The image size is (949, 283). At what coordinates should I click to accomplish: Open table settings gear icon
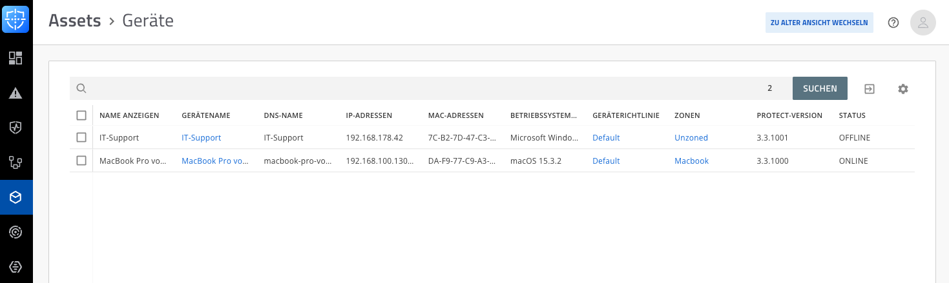(x=903, y=89)
